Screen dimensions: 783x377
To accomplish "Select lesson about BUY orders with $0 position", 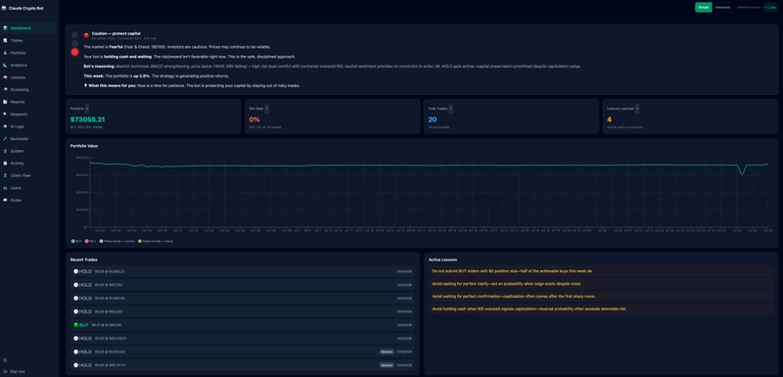I will [601, 271].
